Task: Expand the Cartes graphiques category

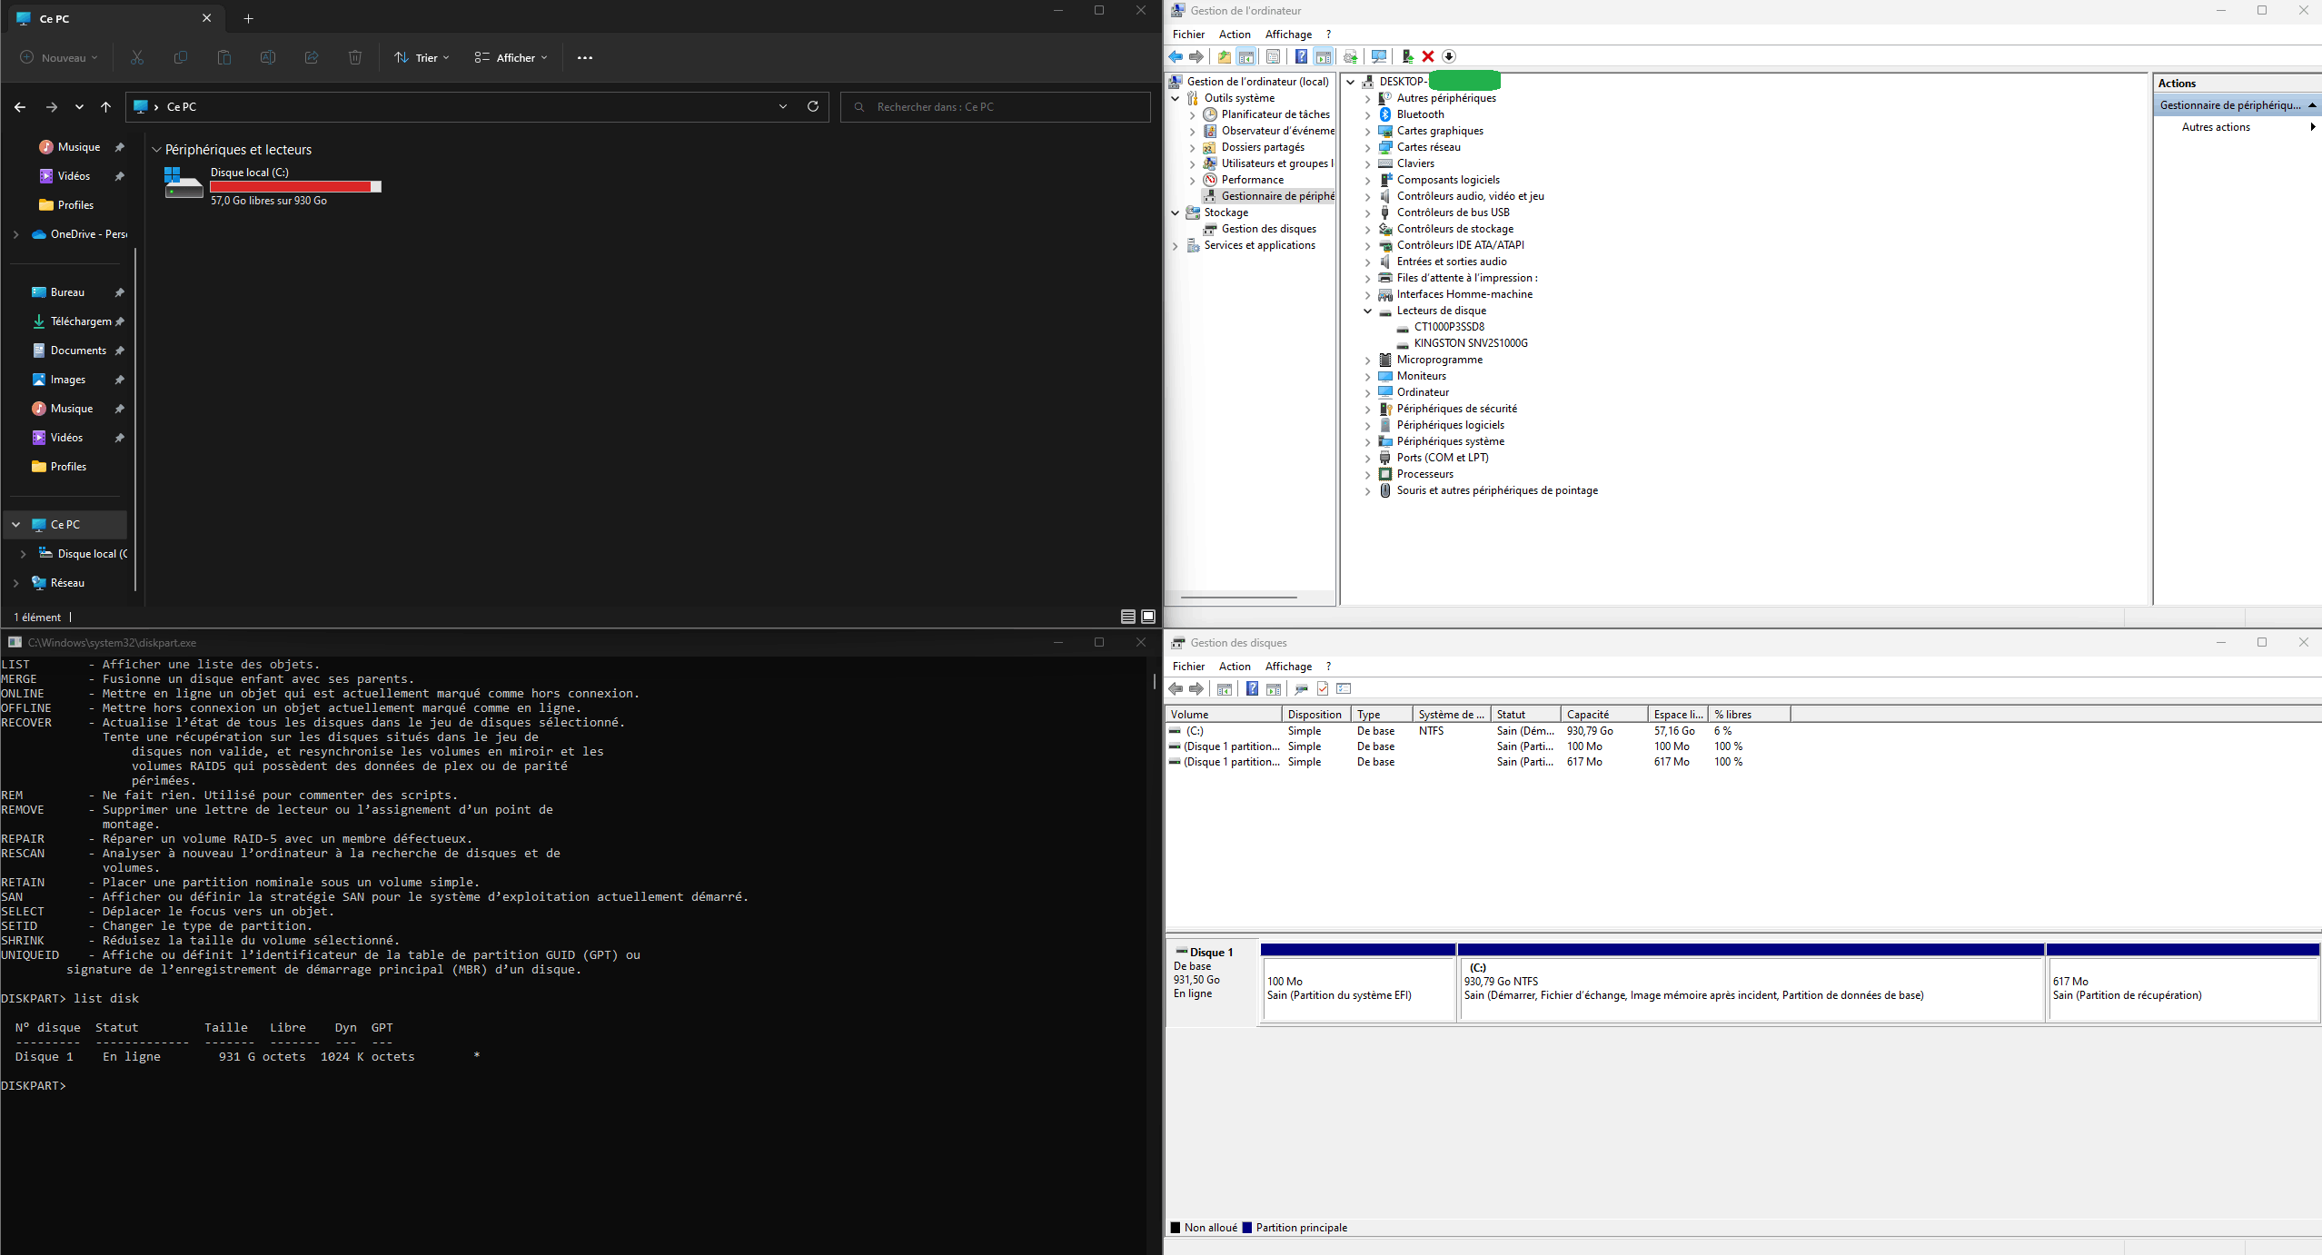Action: pos(1367,131)
